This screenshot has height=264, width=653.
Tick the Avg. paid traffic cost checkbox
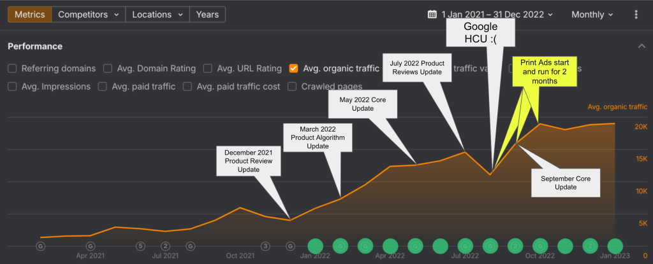(x=188, y=87)
